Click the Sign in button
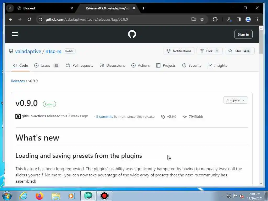The height and width of the screenshot is (201, 268). pyautogui.click(x=243, y=34)
